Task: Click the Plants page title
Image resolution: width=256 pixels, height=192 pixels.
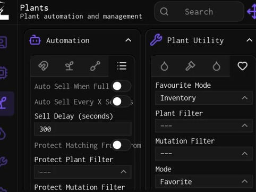Action: coord(34,8)
